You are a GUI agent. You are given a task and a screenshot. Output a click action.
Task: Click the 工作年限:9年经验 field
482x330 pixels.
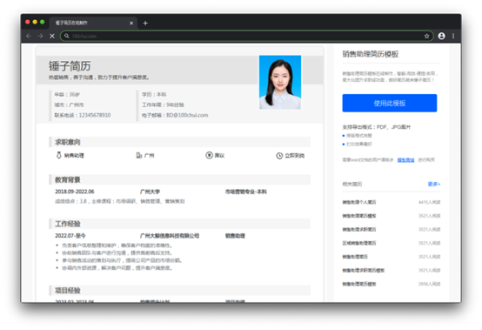click(163, 104)
